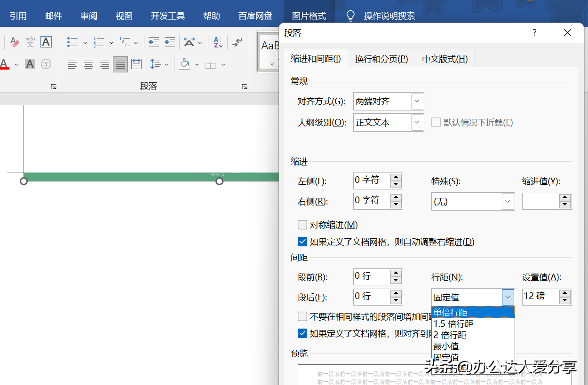
Task: Open the 开发工具 ribbon tab
Action: pyautogui.click(x=168, y=16)
